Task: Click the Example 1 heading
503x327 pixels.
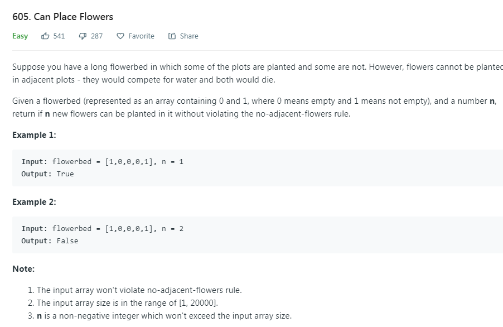Action: click(34, 135)
